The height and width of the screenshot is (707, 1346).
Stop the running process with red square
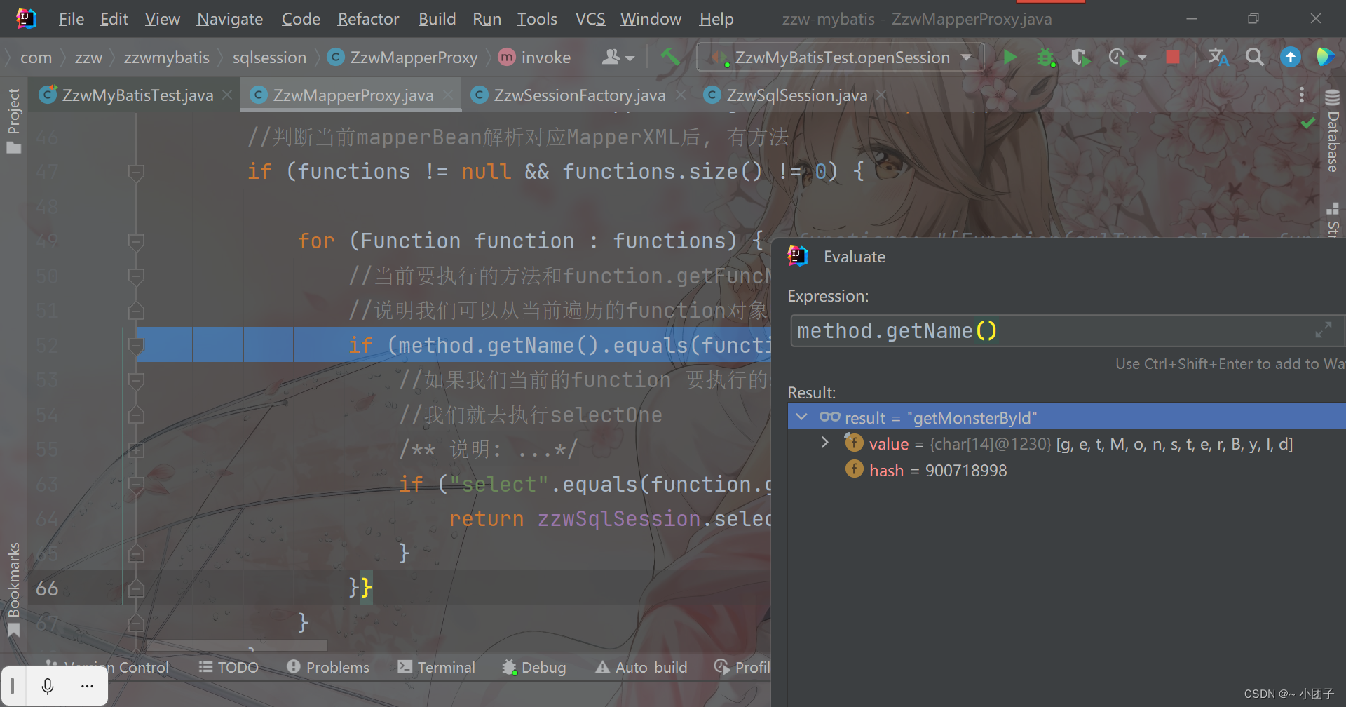click(x=1172, y=57)
